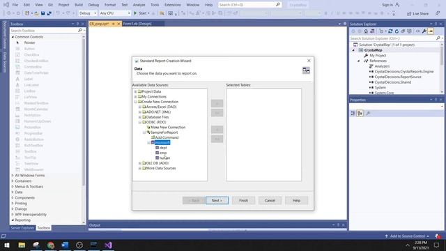Open Word from the taskbar

click(65, 245)
